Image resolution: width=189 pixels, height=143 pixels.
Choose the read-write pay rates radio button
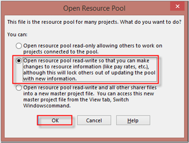[19, 61]
